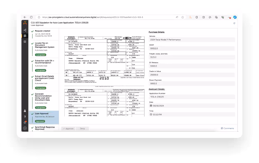Click the Time field clock icon

pyautogui.click(x=151, y=115)
